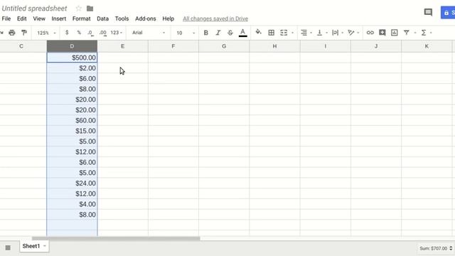Screen dimensions: 455x256
Task: Open the text color picker
Action: click(243, 33)
